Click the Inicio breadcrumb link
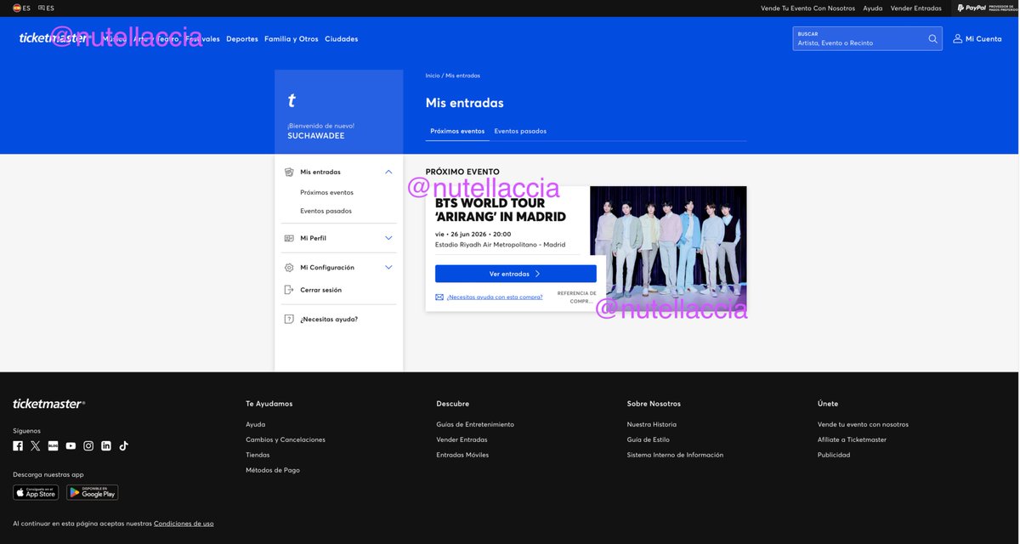The width and height of the screenshot is (1020, 544). [433, 76]
